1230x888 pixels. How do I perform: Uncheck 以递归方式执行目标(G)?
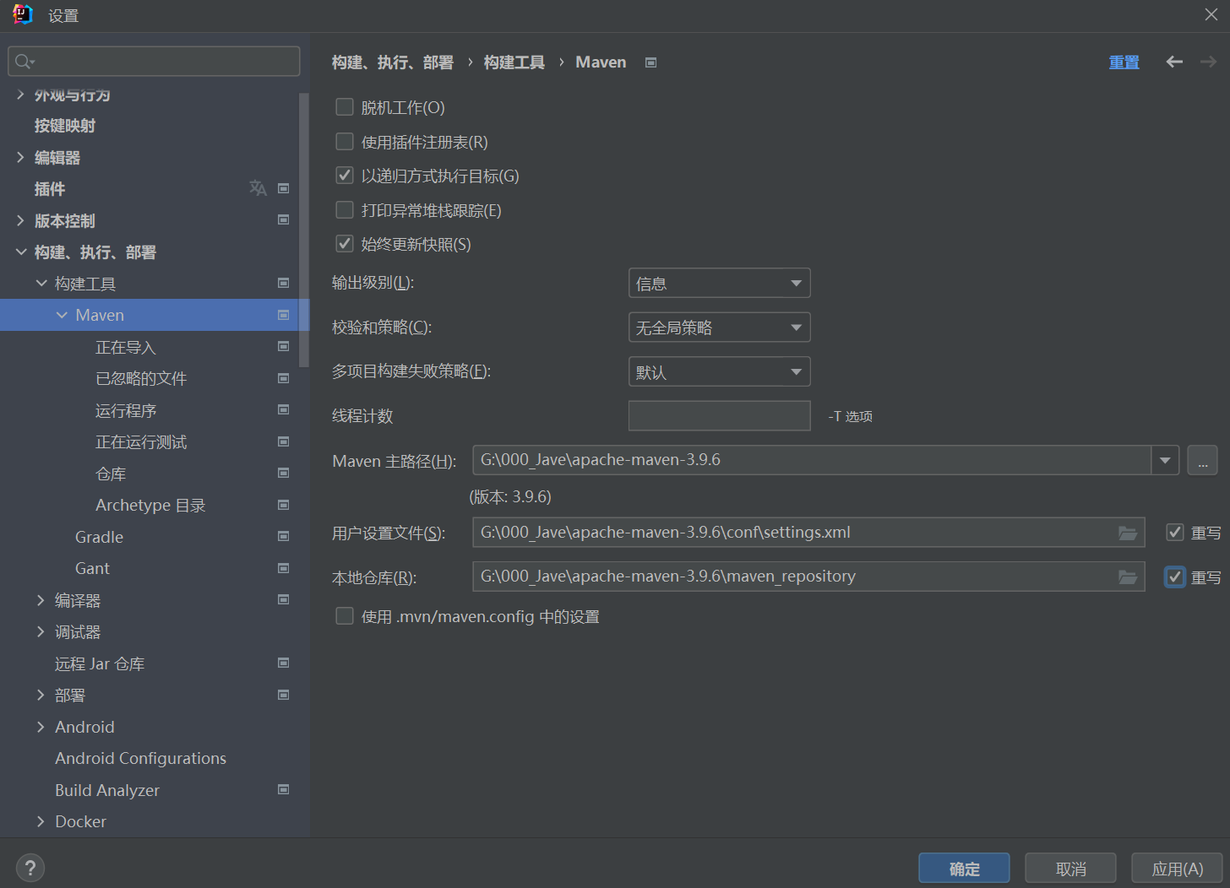(x=345, y=176)
